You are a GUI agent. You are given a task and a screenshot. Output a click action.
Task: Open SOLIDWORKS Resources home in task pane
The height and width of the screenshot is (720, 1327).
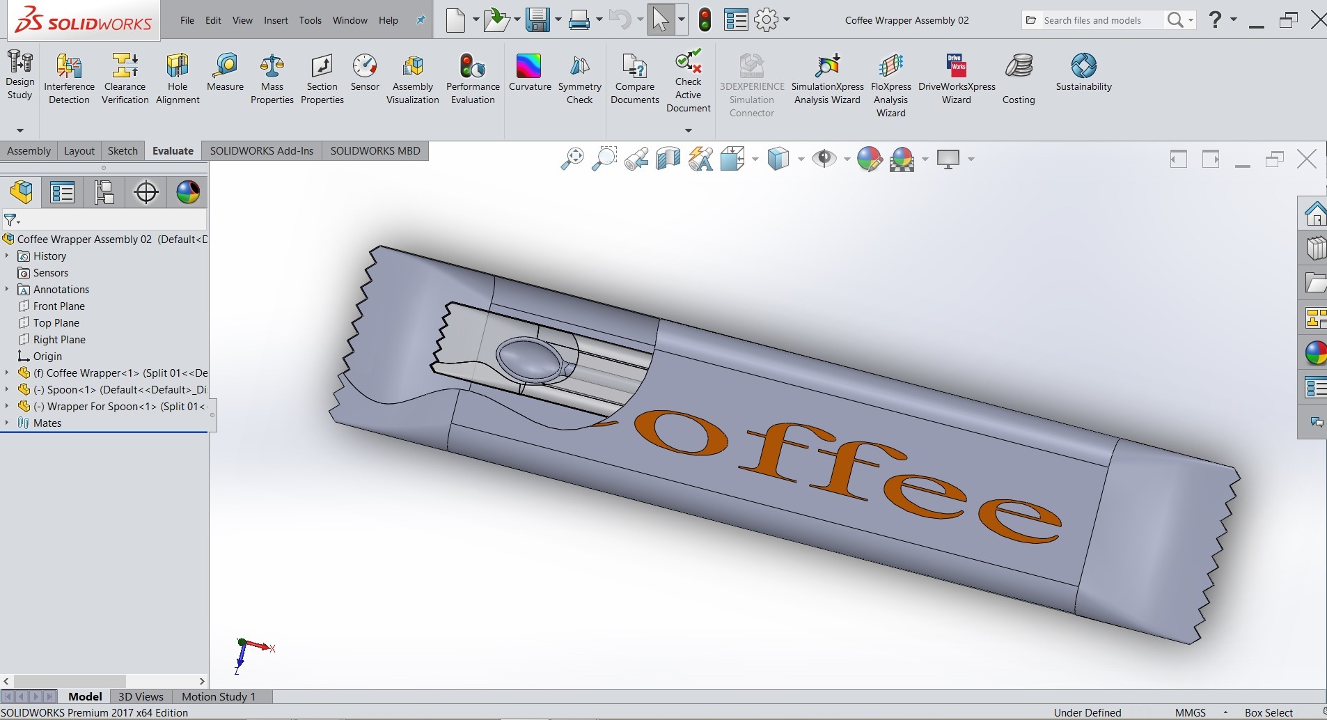[x=1314, y=213]
